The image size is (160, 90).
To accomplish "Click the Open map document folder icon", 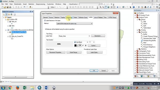I will point(5,7).
